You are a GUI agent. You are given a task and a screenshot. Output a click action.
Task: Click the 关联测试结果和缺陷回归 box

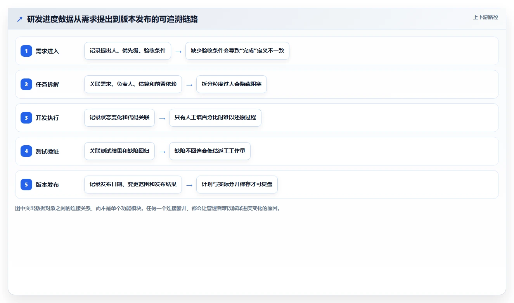119,151
